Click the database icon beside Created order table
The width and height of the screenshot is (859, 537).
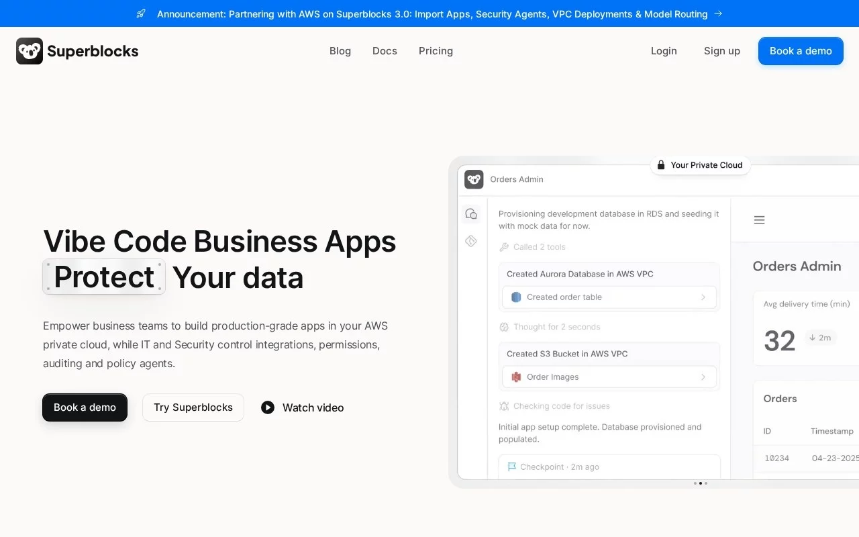point(516,297)
